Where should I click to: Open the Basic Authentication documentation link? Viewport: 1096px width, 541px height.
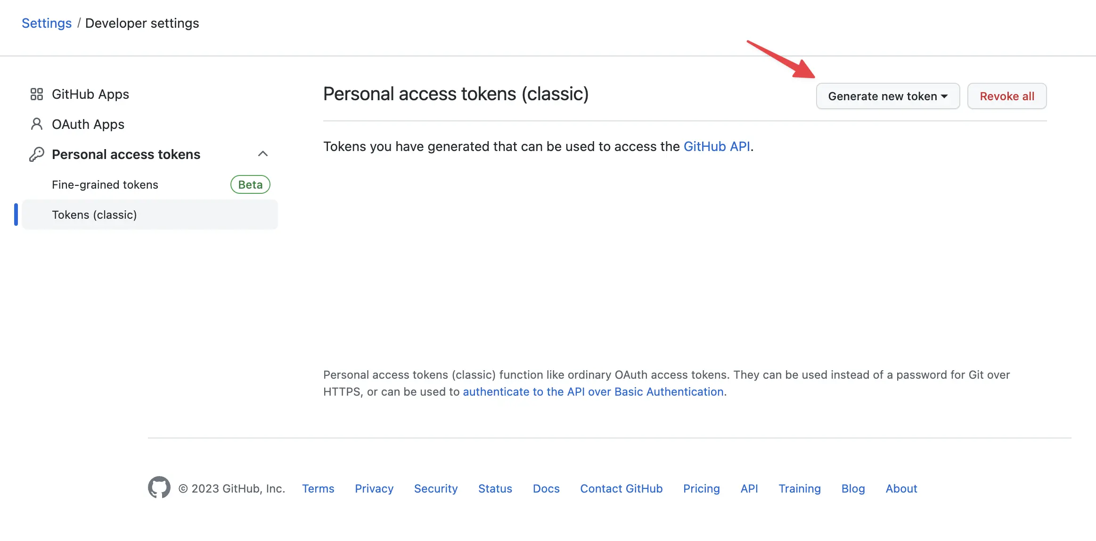pos(594,391)
